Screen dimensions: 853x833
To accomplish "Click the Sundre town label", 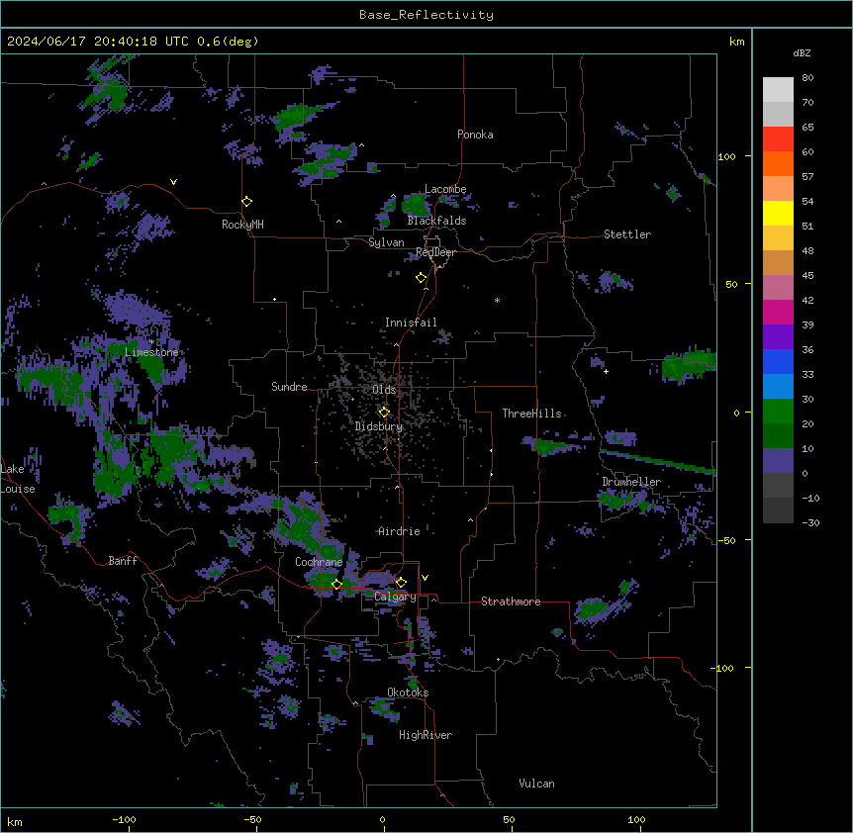I will tap(289, 387).
